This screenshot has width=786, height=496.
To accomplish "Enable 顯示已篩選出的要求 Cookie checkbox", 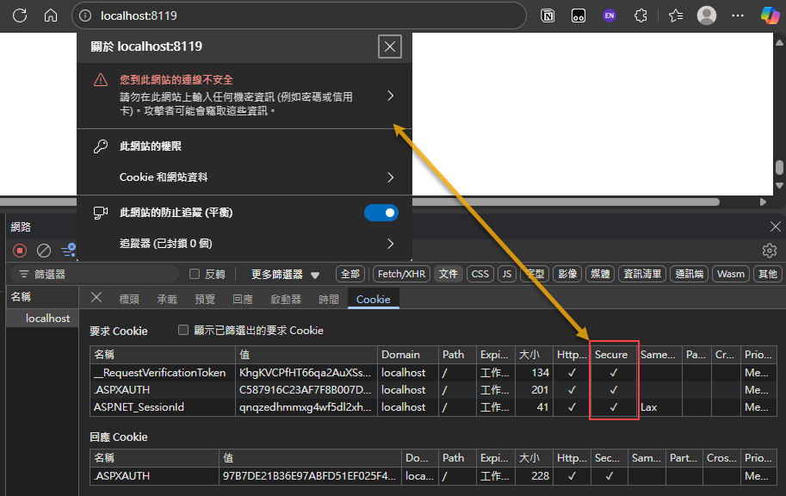I will coord(183,330).
